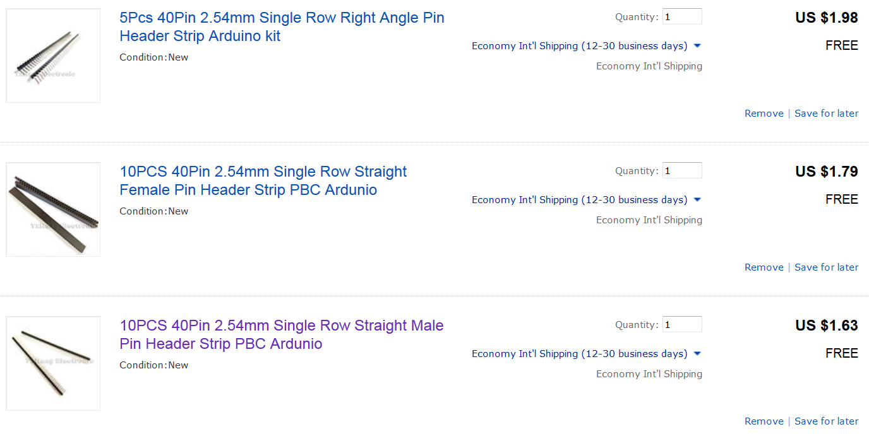
Task: Save the right angle pin header for later
Action: 826,114
